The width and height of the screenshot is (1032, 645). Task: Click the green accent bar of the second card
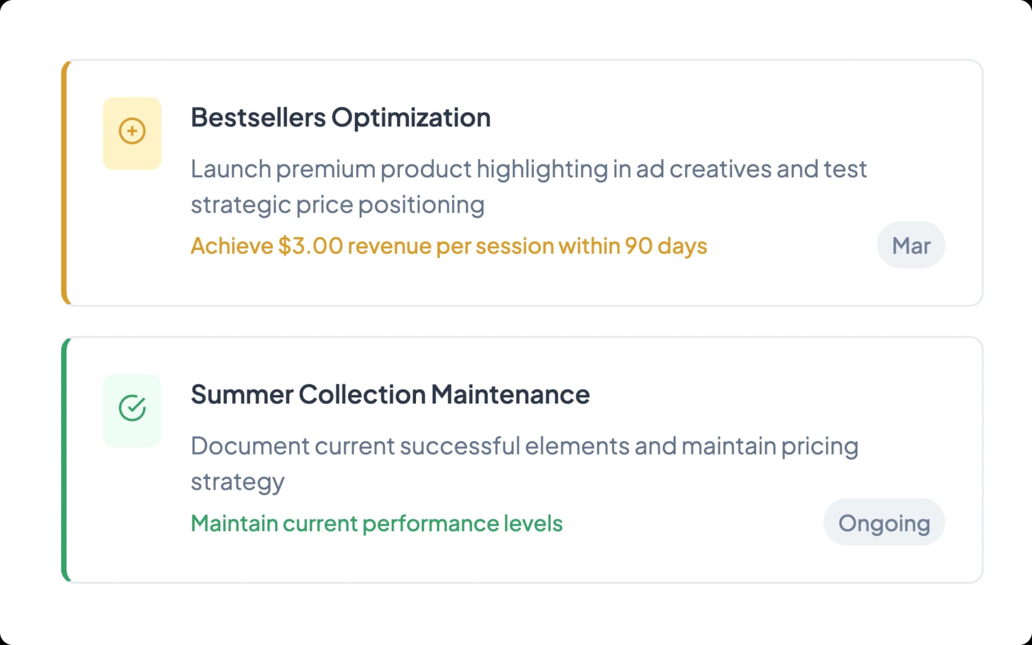pyautogui.click(x=65, y=460)
